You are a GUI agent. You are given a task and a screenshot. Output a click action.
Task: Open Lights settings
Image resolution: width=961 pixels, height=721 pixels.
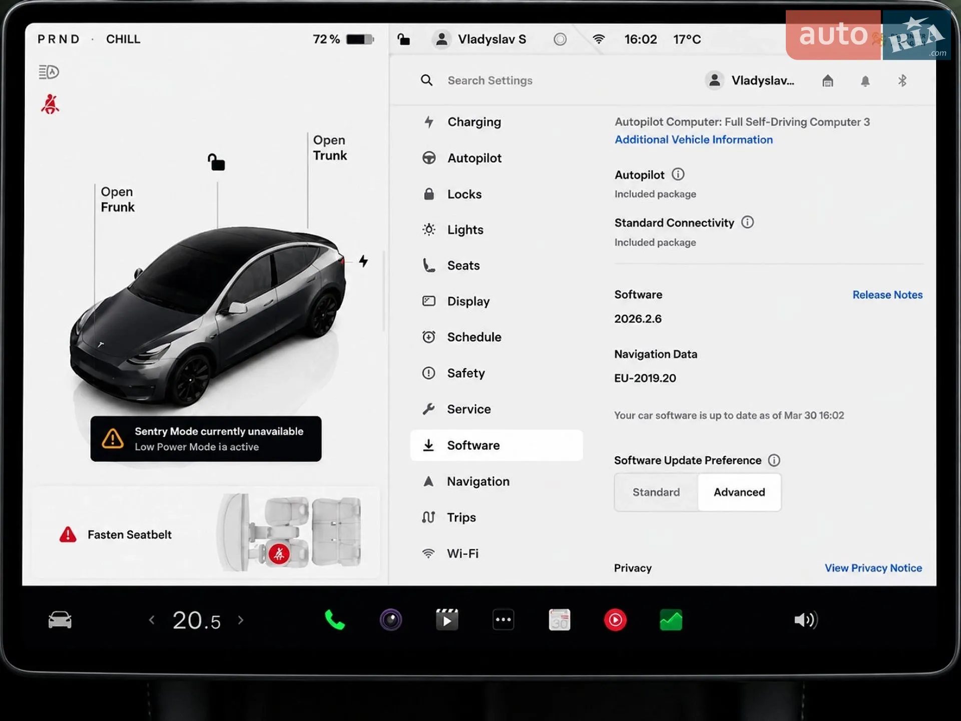coord(497,229)
